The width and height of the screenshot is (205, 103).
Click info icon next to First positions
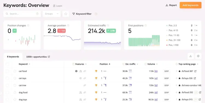point(145,25)
